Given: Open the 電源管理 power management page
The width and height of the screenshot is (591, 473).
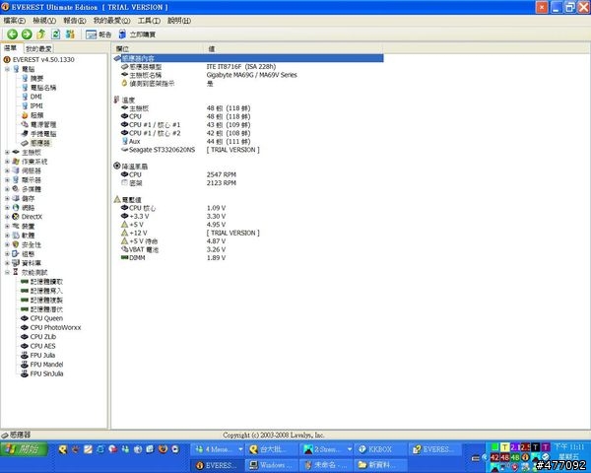Looking at the screenshot, I should click(x=38, y=124).
